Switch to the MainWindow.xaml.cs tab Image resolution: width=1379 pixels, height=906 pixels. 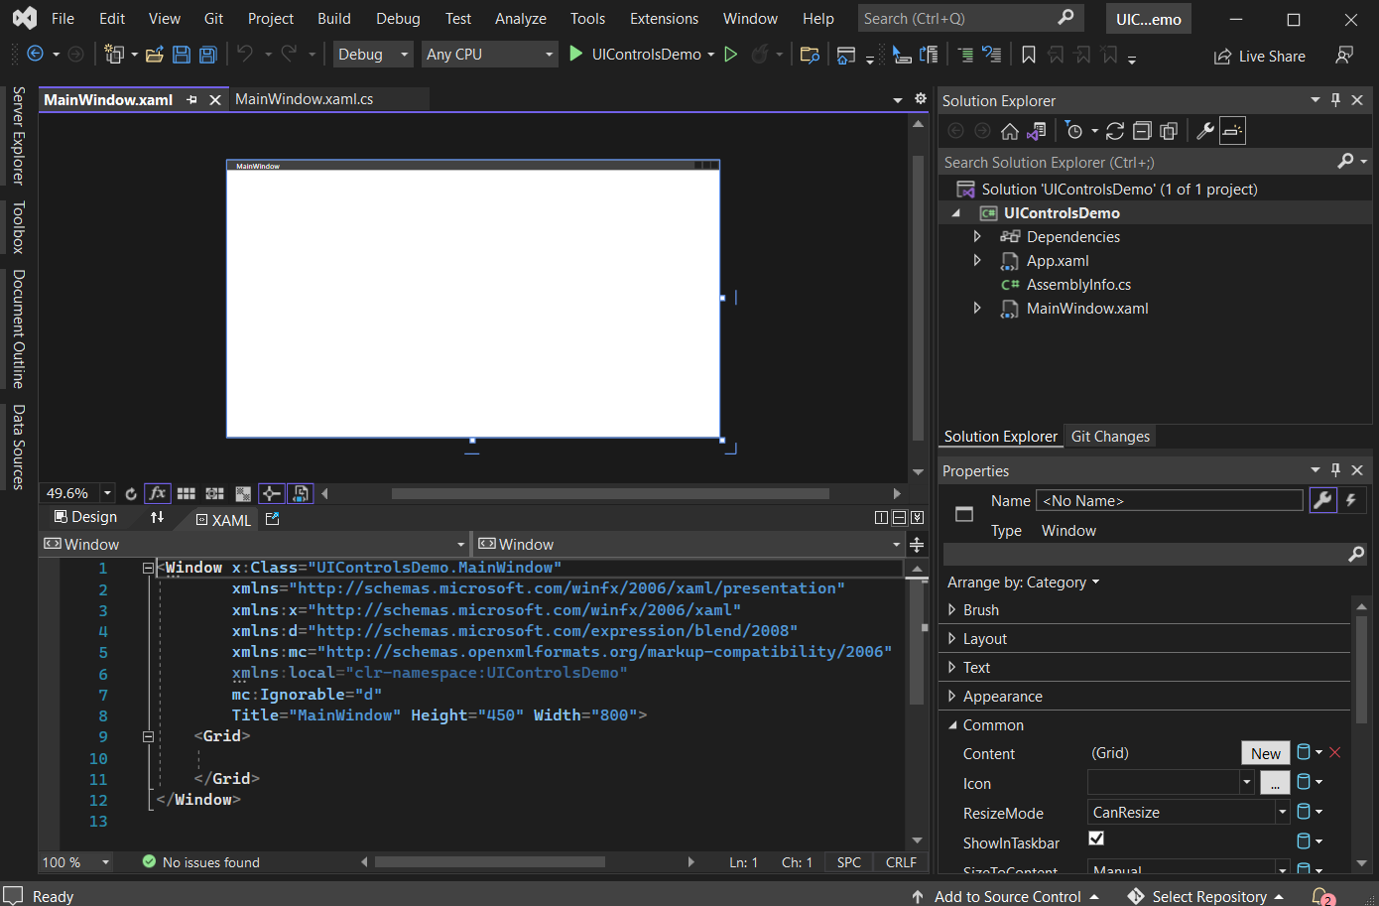pos(304,99)
